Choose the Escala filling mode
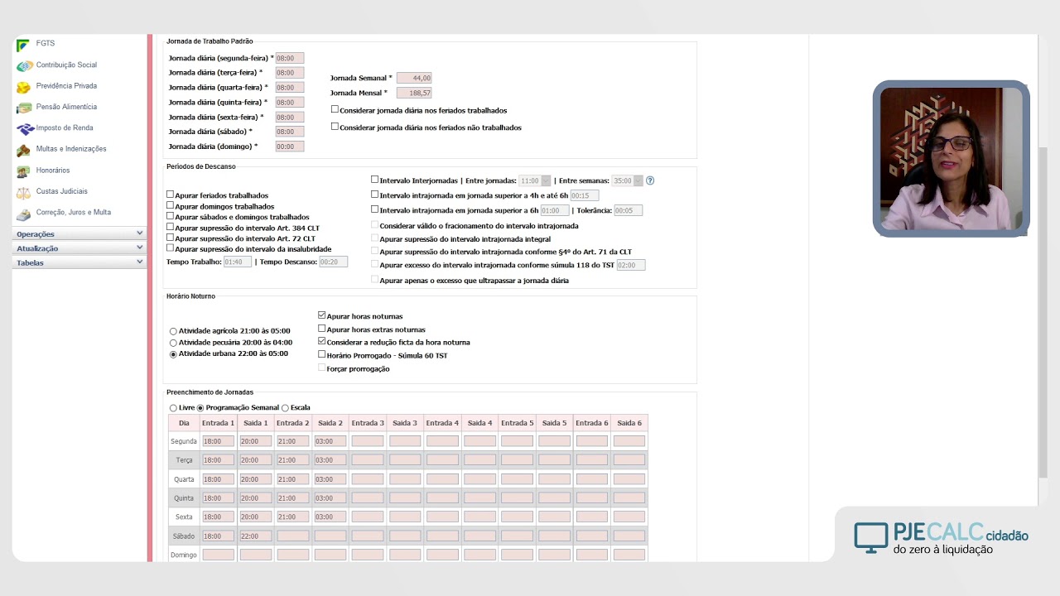 coord(285,408)
